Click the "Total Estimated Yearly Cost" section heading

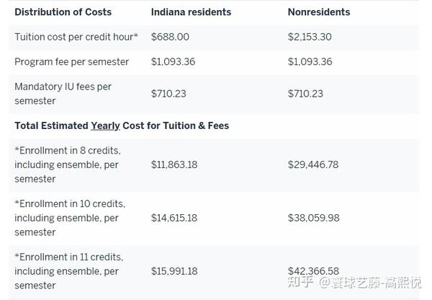click(x=122, y=125)
